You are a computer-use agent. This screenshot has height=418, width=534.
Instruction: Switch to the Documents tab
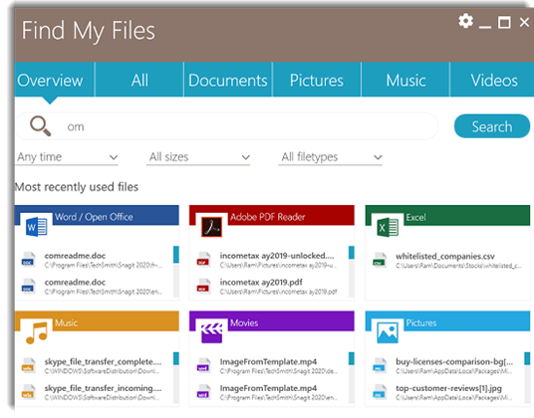click(228, 81)
